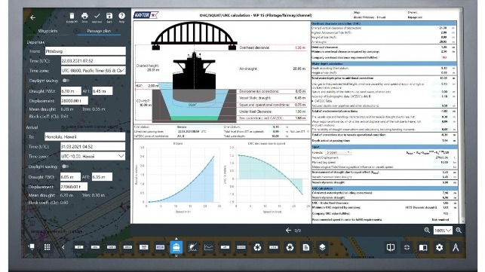Viewport: 485px width, 272px height.
Task: Click the UKC decrease due to speed chart
Action: click(266, 177)
